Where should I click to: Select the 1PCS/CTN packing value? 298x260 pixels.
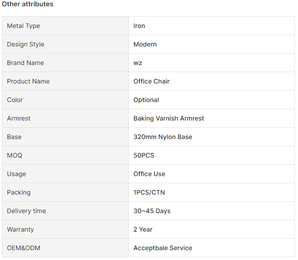point(149,192)
